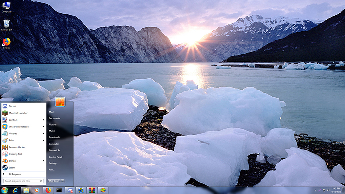Open the Run... link
Screen dimensions: 345x194
[x=51, y=170]
